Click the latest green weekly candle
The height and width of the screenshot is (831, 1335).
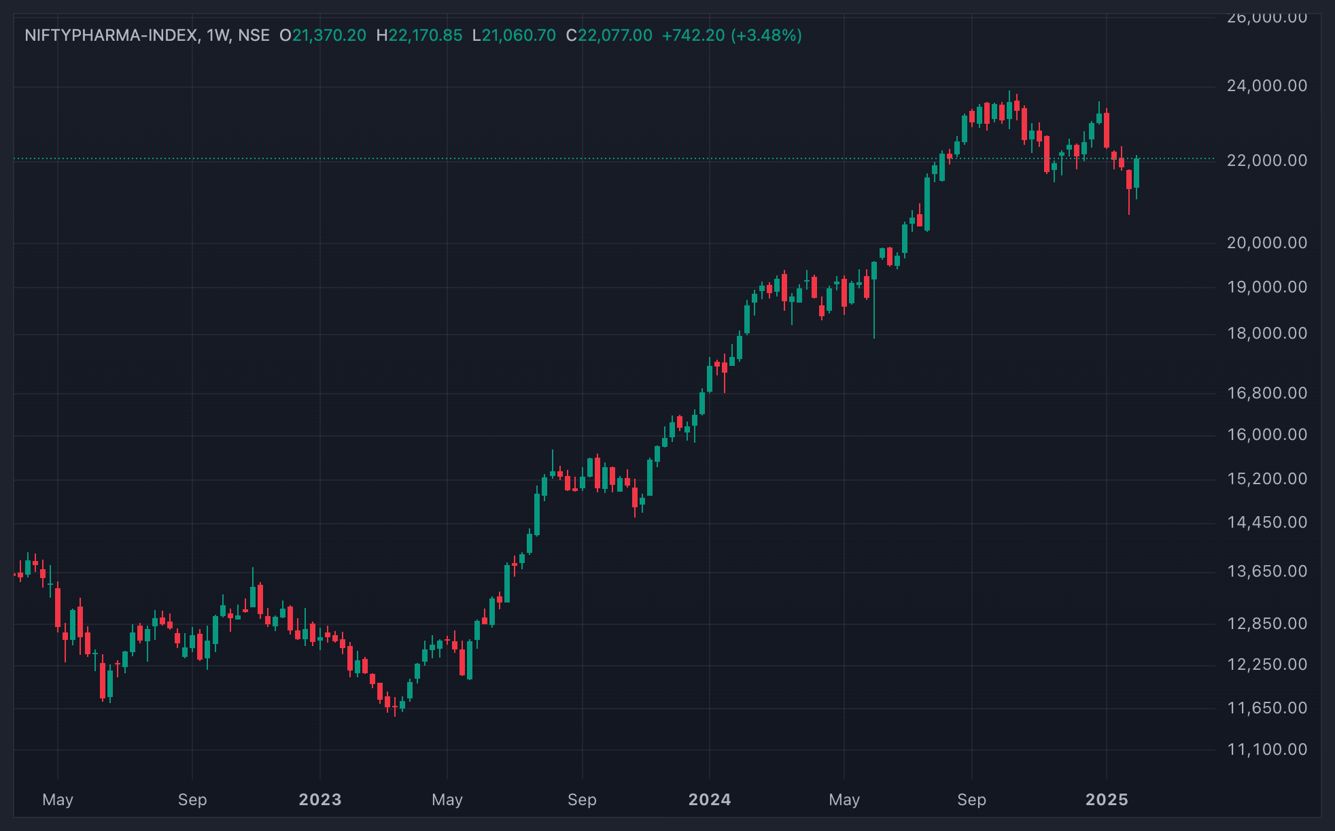click(1137, 173)
